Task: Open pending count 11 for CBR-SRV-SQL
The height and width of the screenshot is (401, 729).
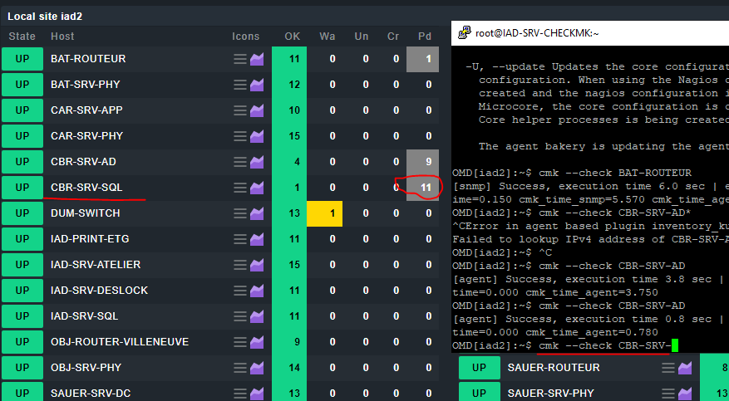Action: 425,188
